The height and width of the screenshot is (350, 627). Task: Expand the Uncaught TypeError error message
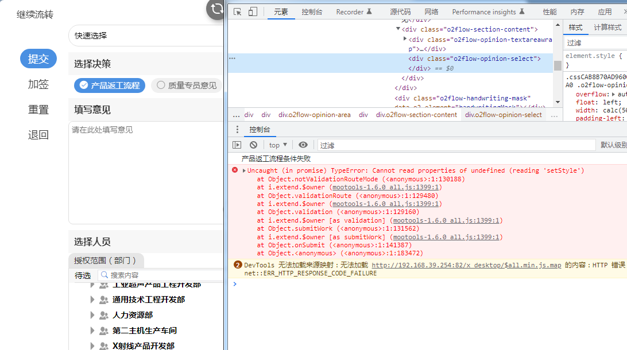tap(244, 170)
